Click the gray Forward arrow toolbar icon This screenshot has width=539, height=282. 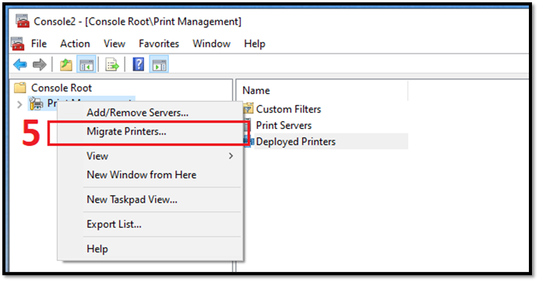pos(39,64)
